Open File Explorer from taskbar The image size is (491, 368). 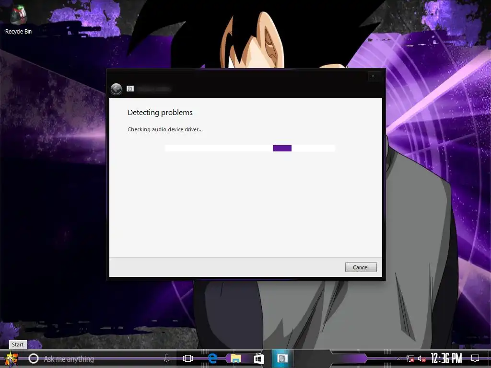pos(236,358)
